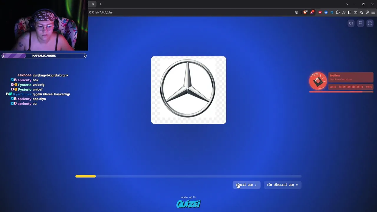Minimize the browser window
This screenshot has height=212, width=377.
(x=354, y=4)
